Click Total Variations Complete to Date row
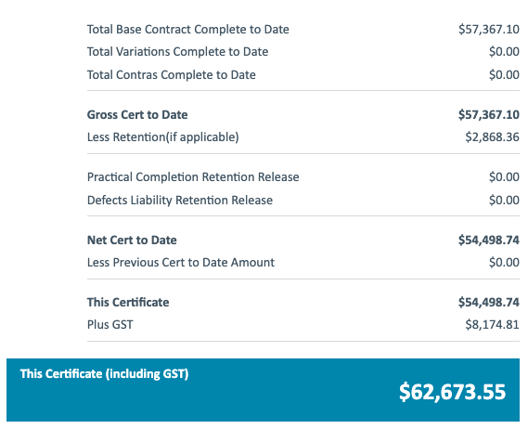The width and height of the screenshot is (528, 429). (x=303, y=52)
